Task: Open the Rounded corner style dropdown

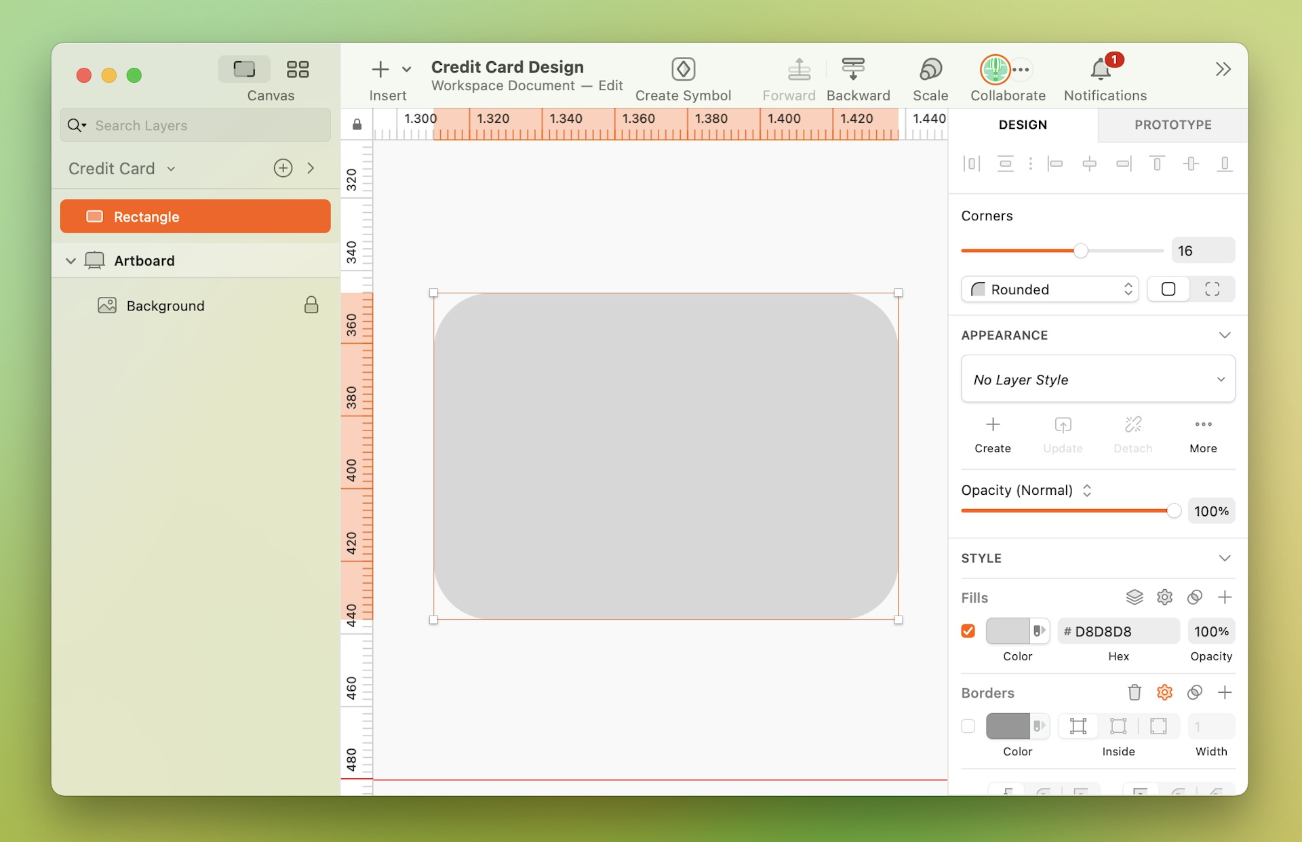Action: coord(1049,289)
